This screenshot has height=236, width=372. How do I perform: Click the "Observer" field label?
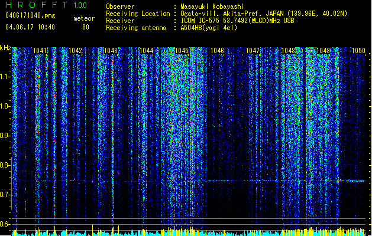120,6
